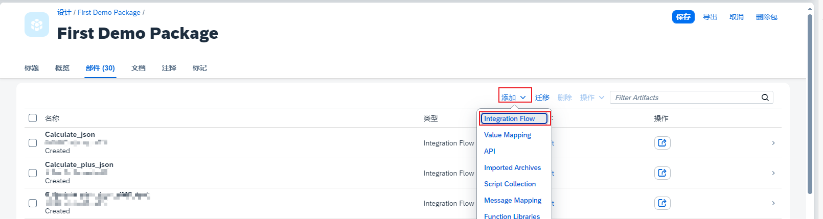Expand the Calculate_json row details chevron
The image size is (823, 219).
[773, 143]
